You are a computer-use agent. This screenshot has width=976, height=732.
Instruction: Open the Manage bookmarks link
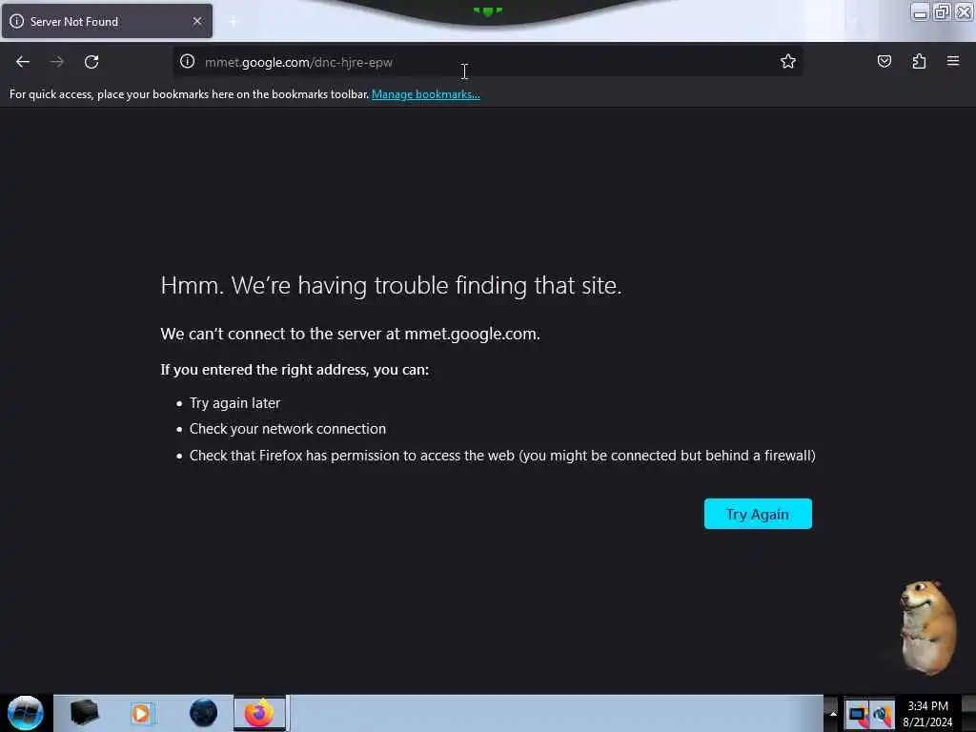click(426, 94)
